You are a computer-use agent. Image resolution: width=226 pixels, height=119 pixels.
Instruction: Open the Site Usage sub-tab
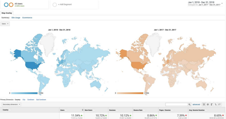point(16,17)
